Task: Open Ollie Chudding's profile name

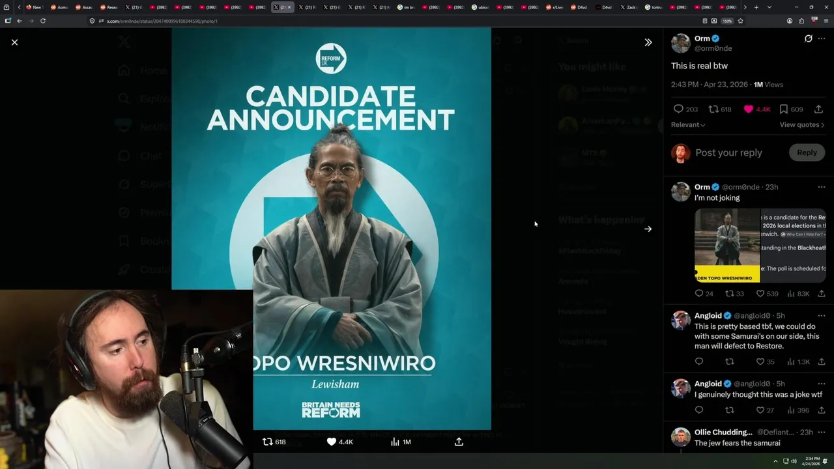Action: coord(723,432)
